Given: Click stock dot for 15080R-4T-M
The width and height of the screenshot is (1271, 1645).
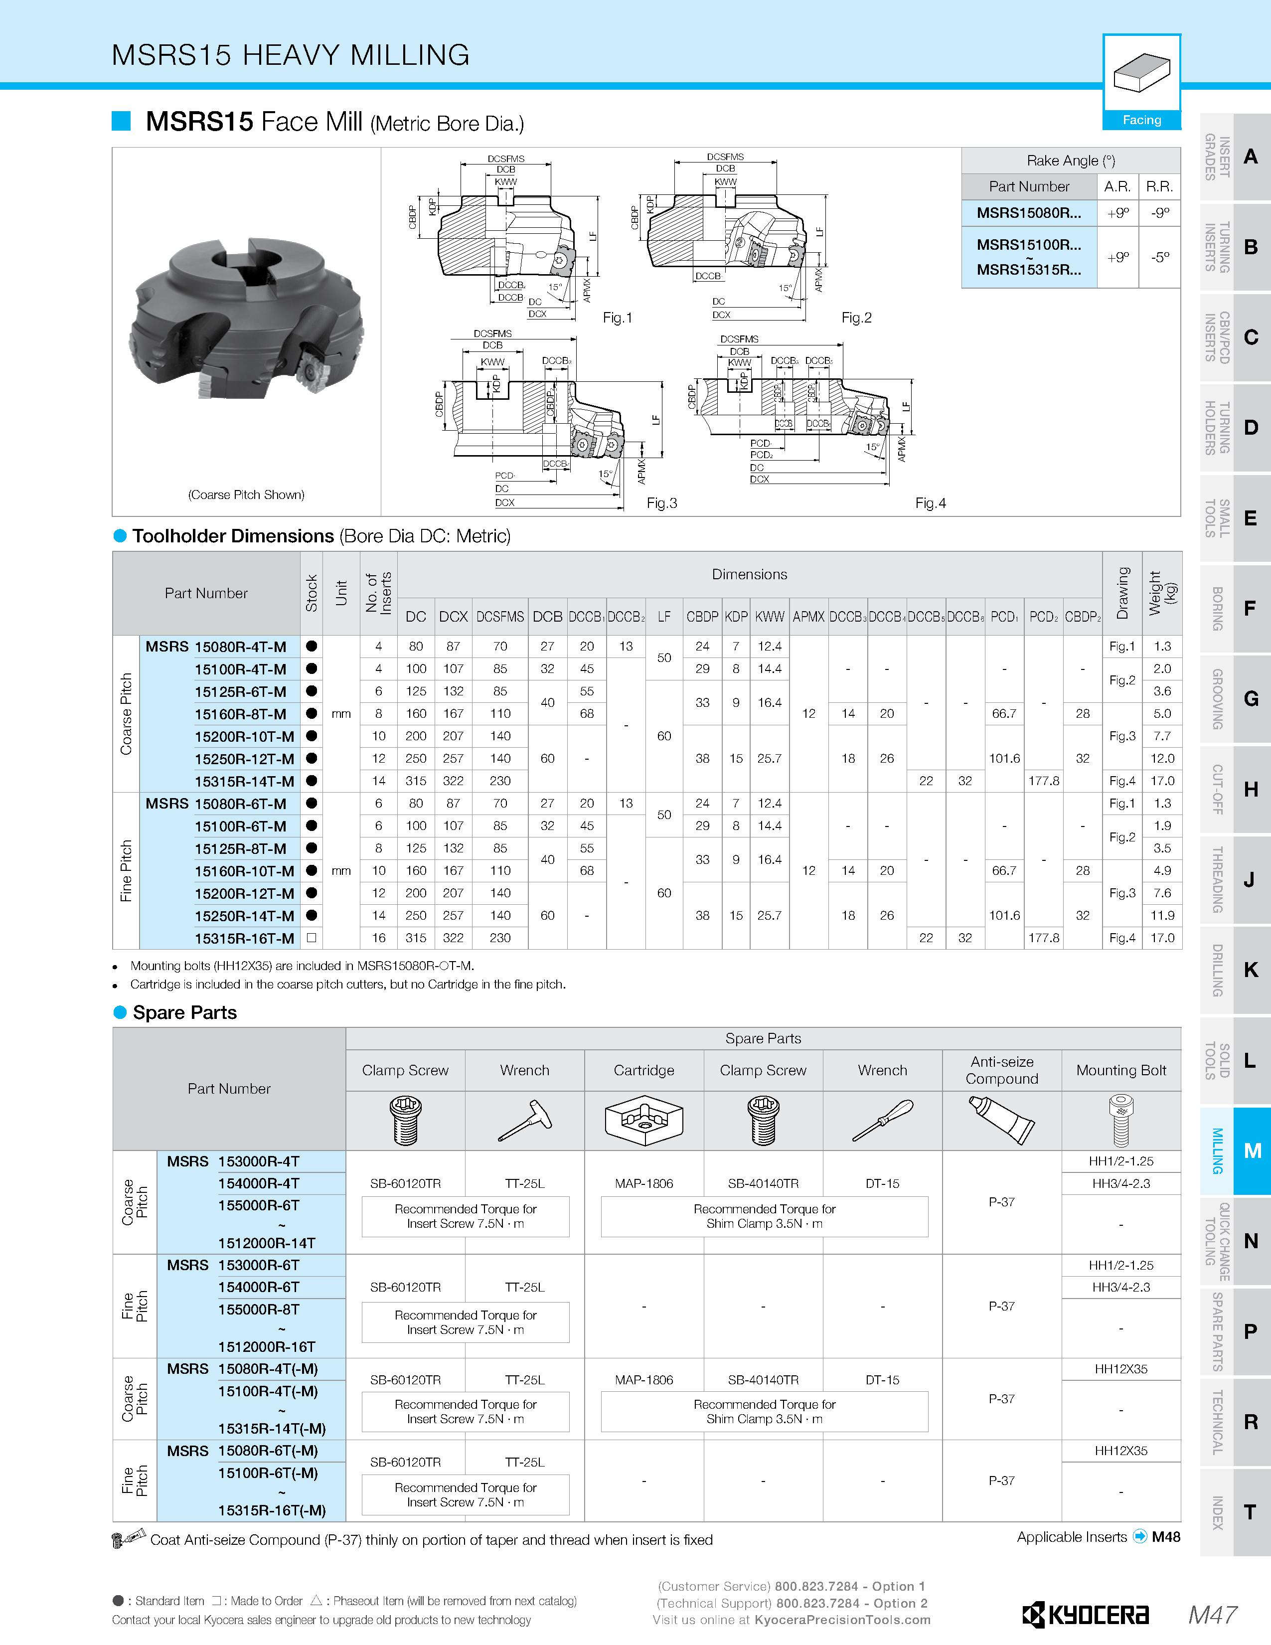Looking at the screenshot, I should pyautogui.click(x=312, y=646).
